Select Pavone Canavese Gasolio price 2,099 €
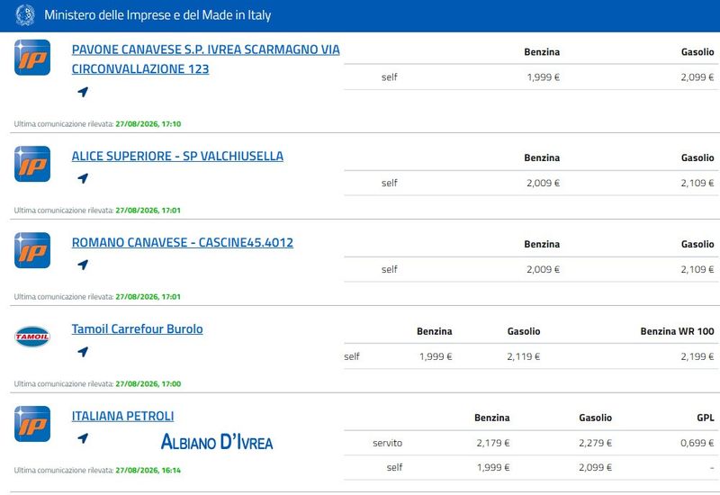Screen dimensions: 720x495 pos(697,77)
